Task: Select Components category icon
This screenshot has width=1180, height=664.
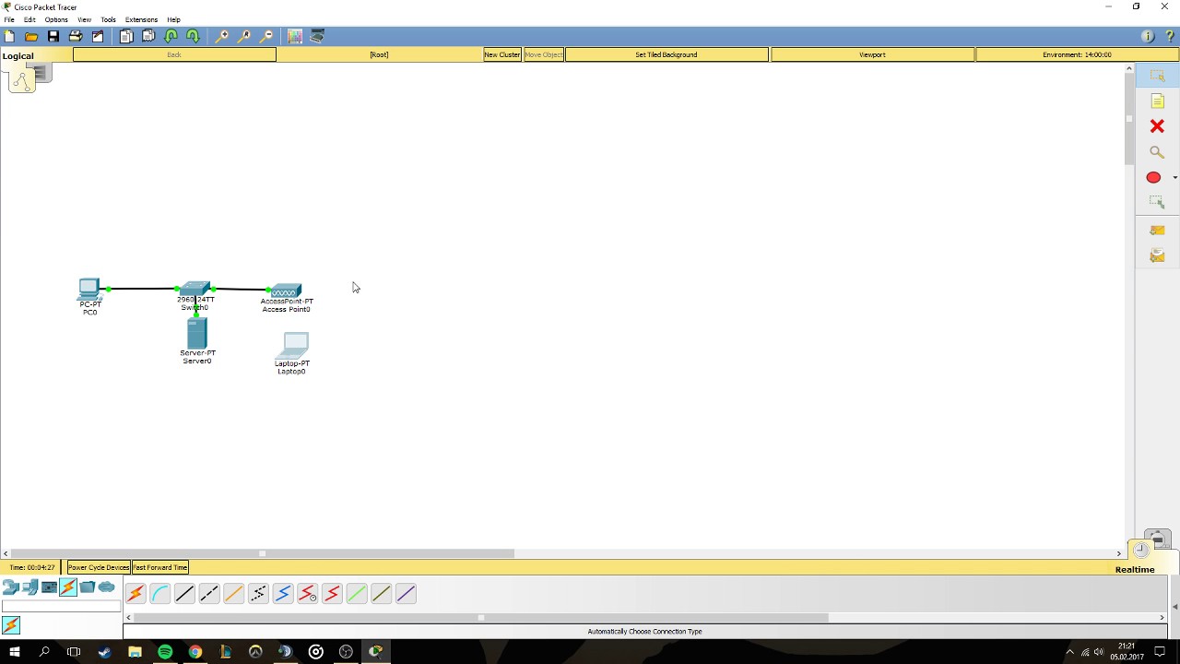Action: click(49, 587)
